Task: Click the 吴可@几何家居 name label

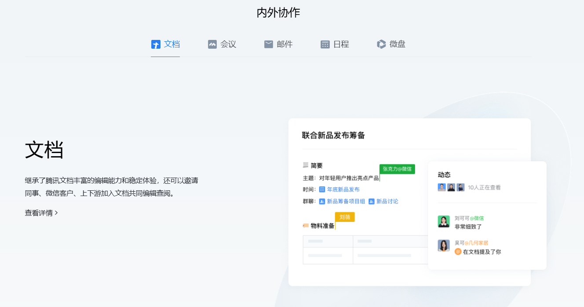Action: pos(471,243)
